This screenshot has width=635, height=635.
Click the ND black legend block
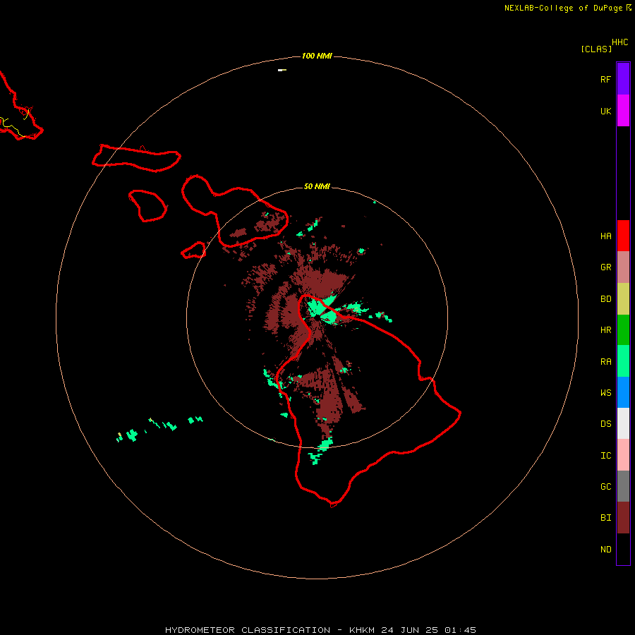pyautogui.click(x=623, y=549)
